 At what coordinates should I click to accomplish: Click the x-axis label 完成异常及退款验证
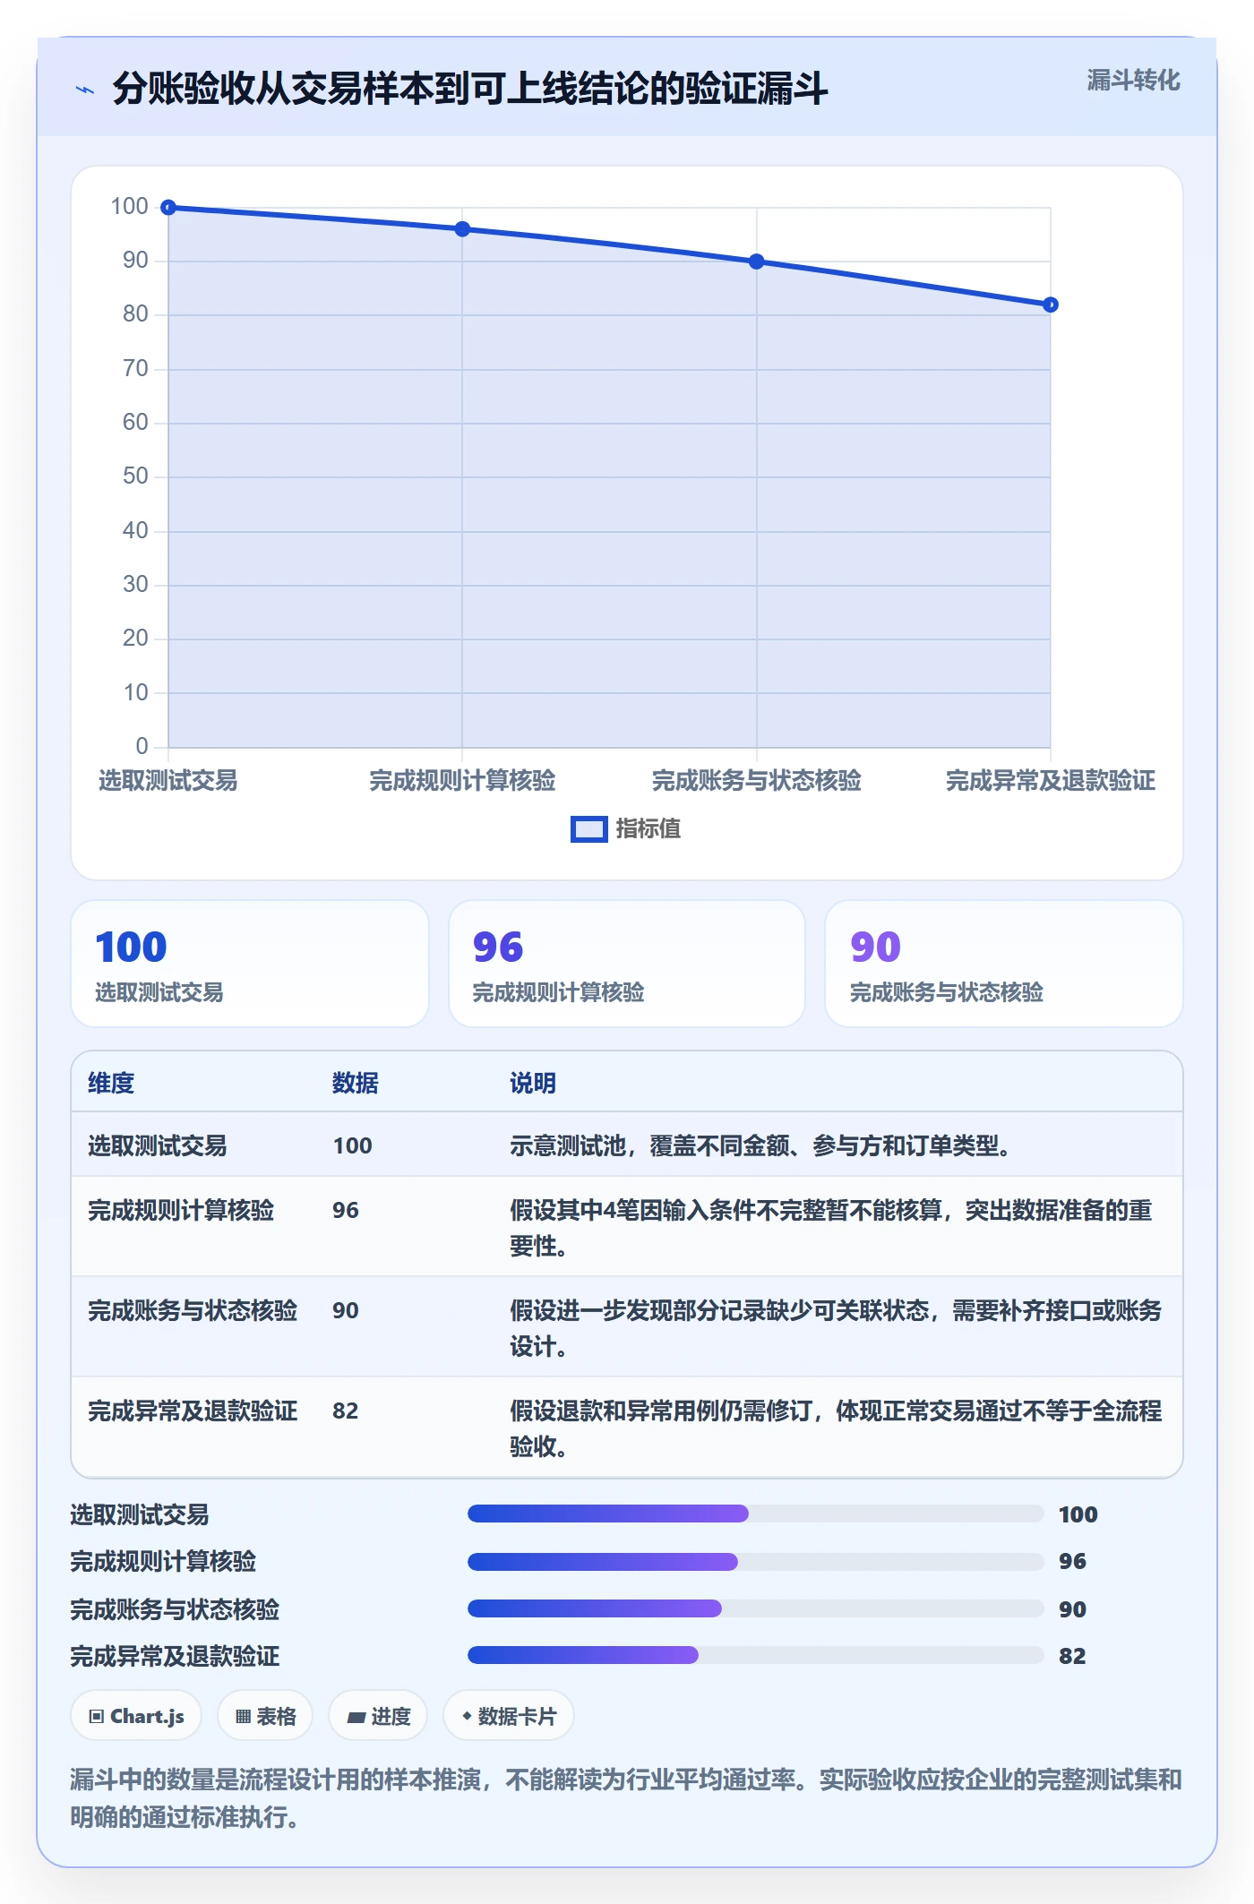pos(1051,781)
